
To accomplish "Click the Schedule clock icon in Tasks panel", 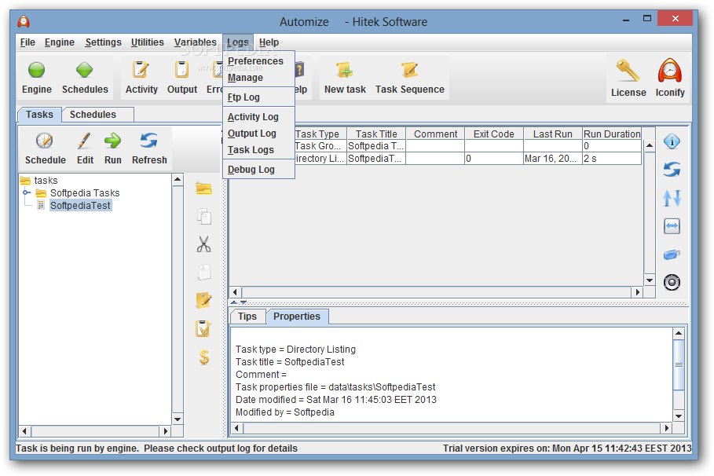I will click(44, 141).
